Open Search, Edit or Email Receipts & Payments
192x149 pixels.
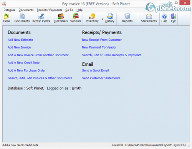click(x=112, y=55)
